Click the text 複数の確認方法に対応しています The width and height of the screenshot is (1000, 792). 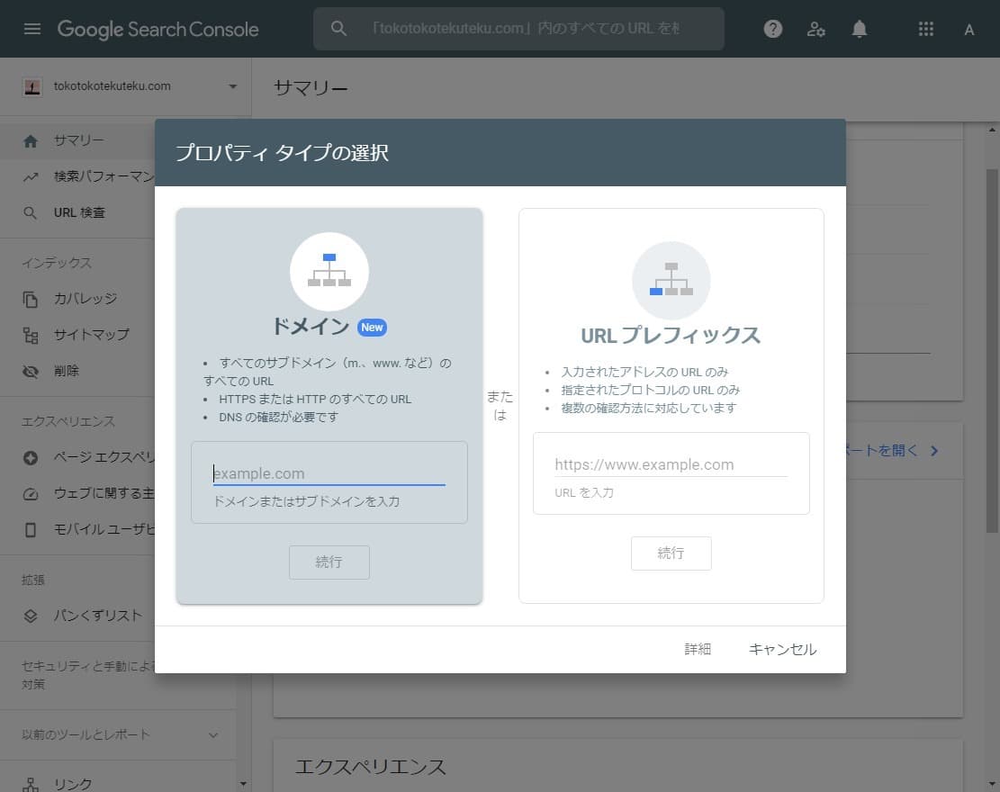point(649,408)
